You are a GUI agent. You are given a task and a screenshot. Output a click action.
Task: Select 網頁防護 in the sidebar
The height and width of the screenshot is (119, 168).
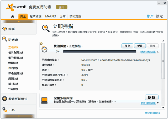point(13,63)
